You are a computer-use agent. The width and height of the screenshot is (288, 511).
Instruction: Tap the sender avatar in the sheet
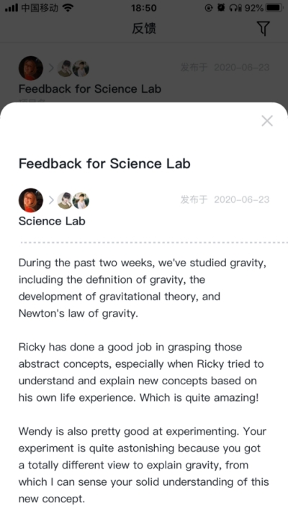(x=31, y=200)
